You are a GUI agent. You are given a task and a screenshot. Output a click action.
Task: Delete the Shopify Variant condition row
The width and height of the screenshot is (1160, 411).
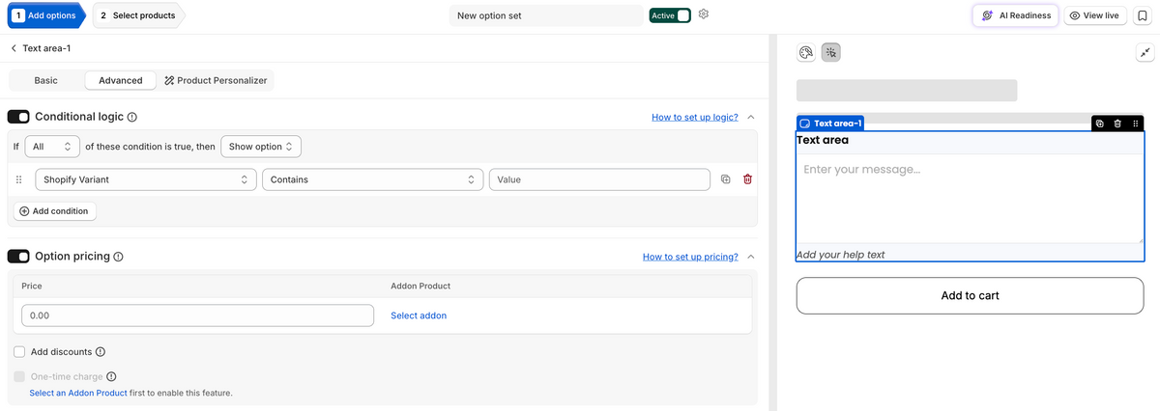click(x=747, y=179)
